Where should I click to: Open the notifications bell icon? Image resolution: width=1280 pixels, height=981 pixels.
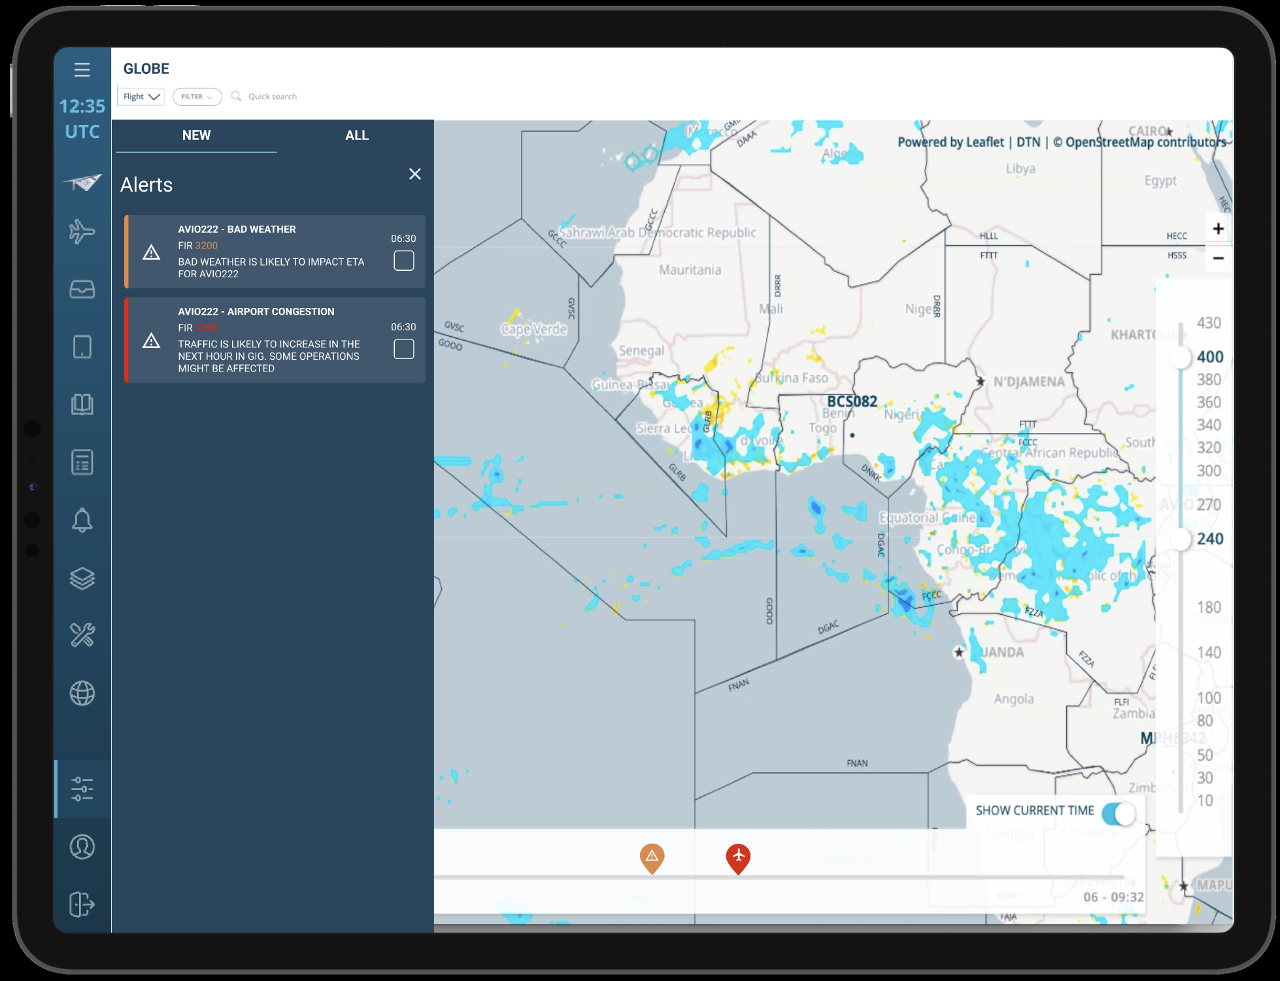coord(82,521)
